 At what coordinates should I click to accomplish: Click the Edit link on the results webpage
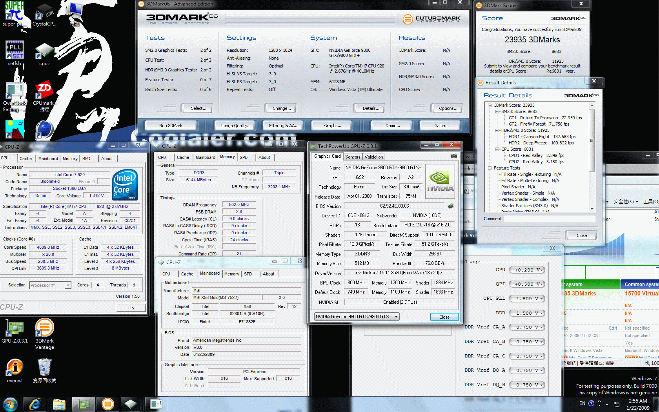pos(613,328)
